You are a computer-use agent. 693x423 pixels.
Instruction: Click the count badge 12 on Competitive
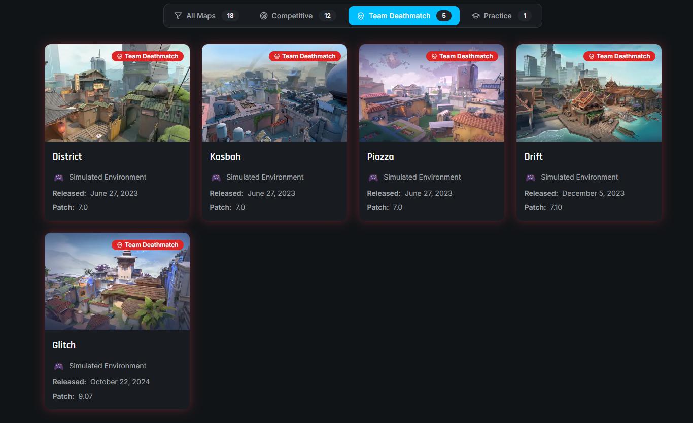coord(327,16)
